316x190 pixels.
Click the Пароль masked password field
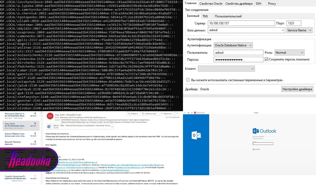point(238,59)
